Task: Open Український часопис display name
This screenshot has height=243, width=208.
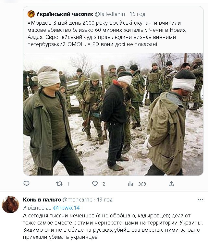Action: [65, 14]
